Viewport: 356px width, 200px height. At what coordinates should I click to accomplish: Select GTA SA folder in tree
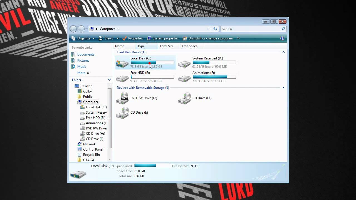tap(88, 160)
